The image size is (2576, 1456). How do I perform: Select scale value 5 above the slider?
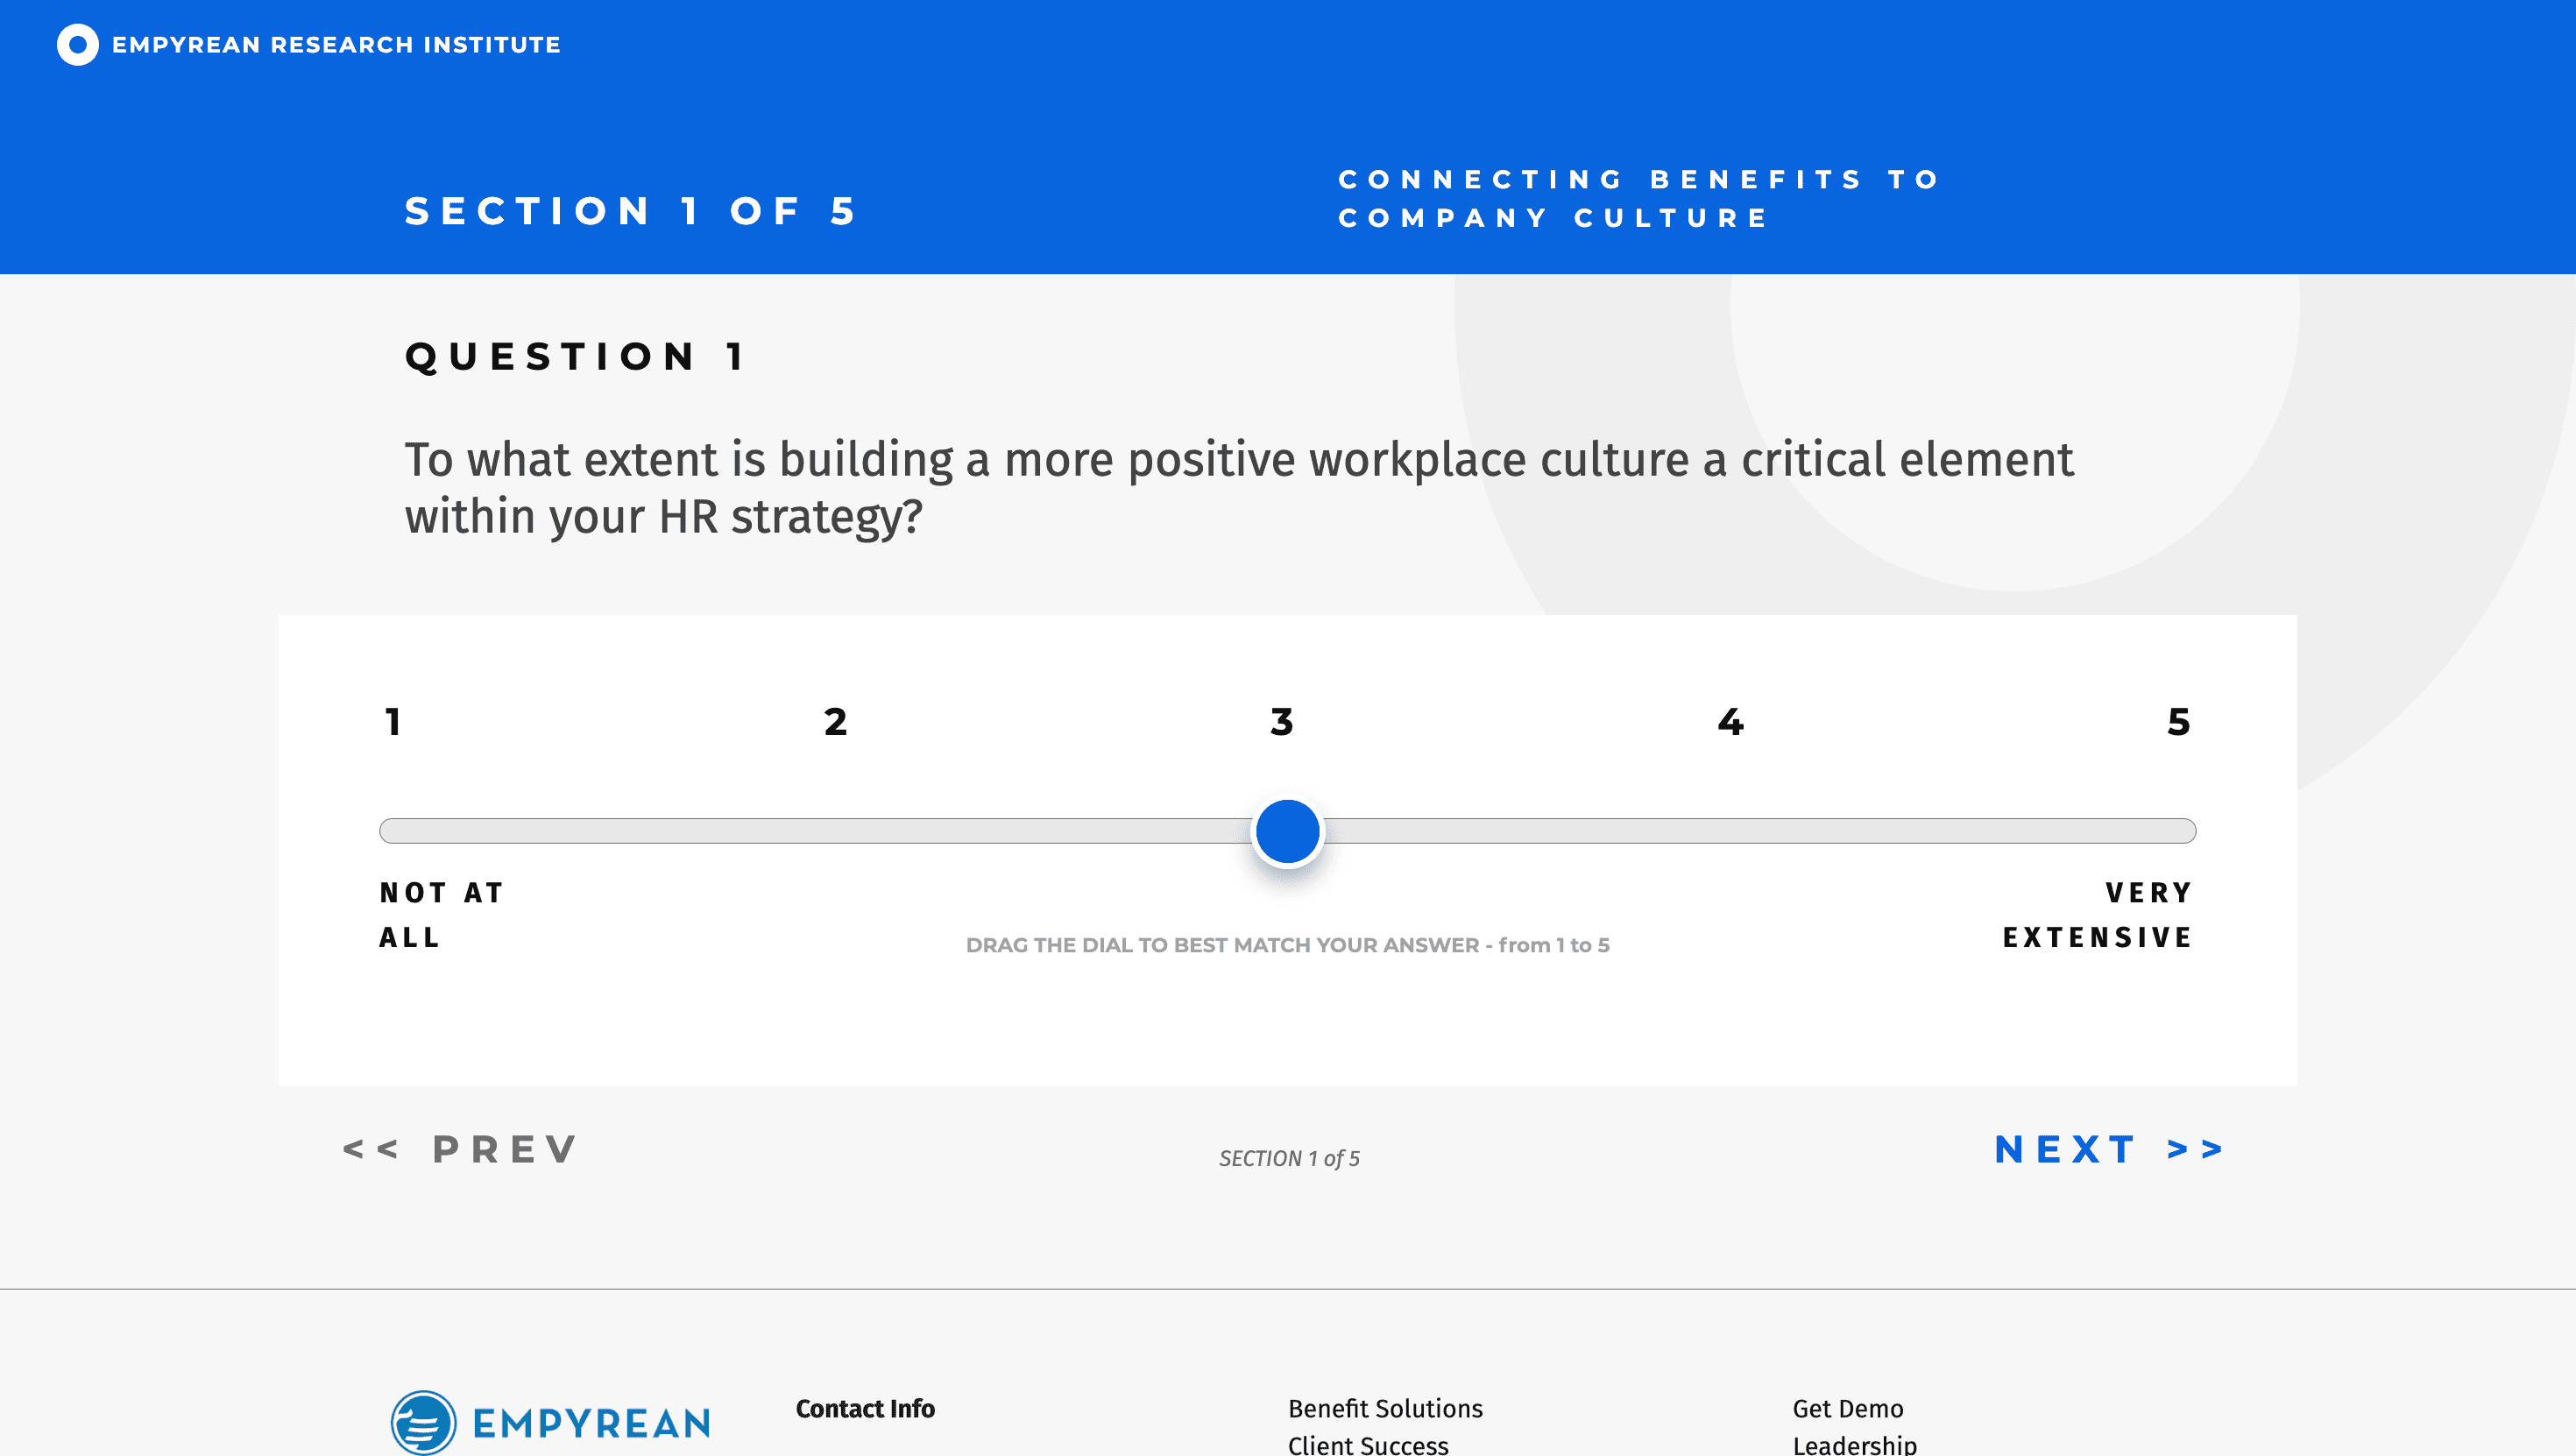[2178, 722]
